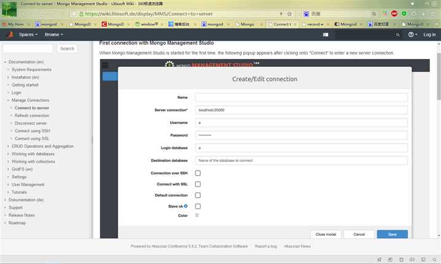Click the page vertical scrollbar thumb
The height and width of the screenshot is (264, 441).
(439, 76)
